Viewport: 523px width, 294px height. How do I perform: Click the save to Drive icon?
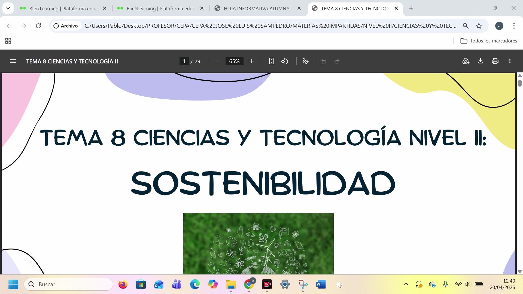[x=466, y=61]
